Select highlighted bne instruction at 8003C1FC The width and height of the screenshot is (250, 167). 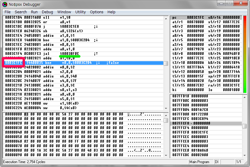tap(83, 63)
